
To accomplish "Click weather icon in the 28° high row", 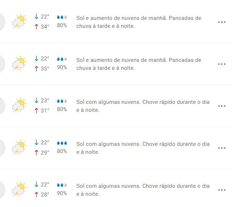I will [x=19, y=189].
